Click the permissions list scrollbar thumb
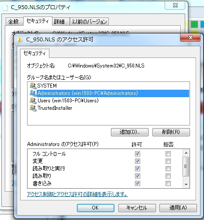Viewport: 204px width, 220px height. tap(186, 166)
